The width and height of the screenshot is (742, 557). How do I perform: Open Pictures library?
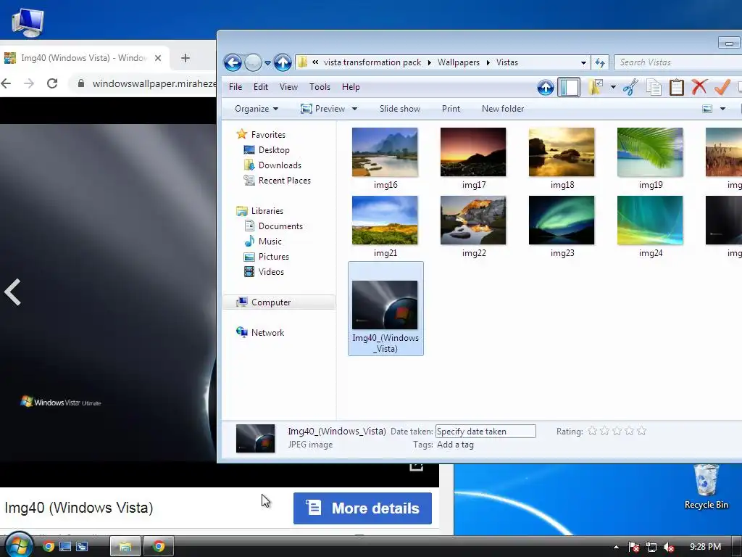pyautogui.click(x=273, y=257)
